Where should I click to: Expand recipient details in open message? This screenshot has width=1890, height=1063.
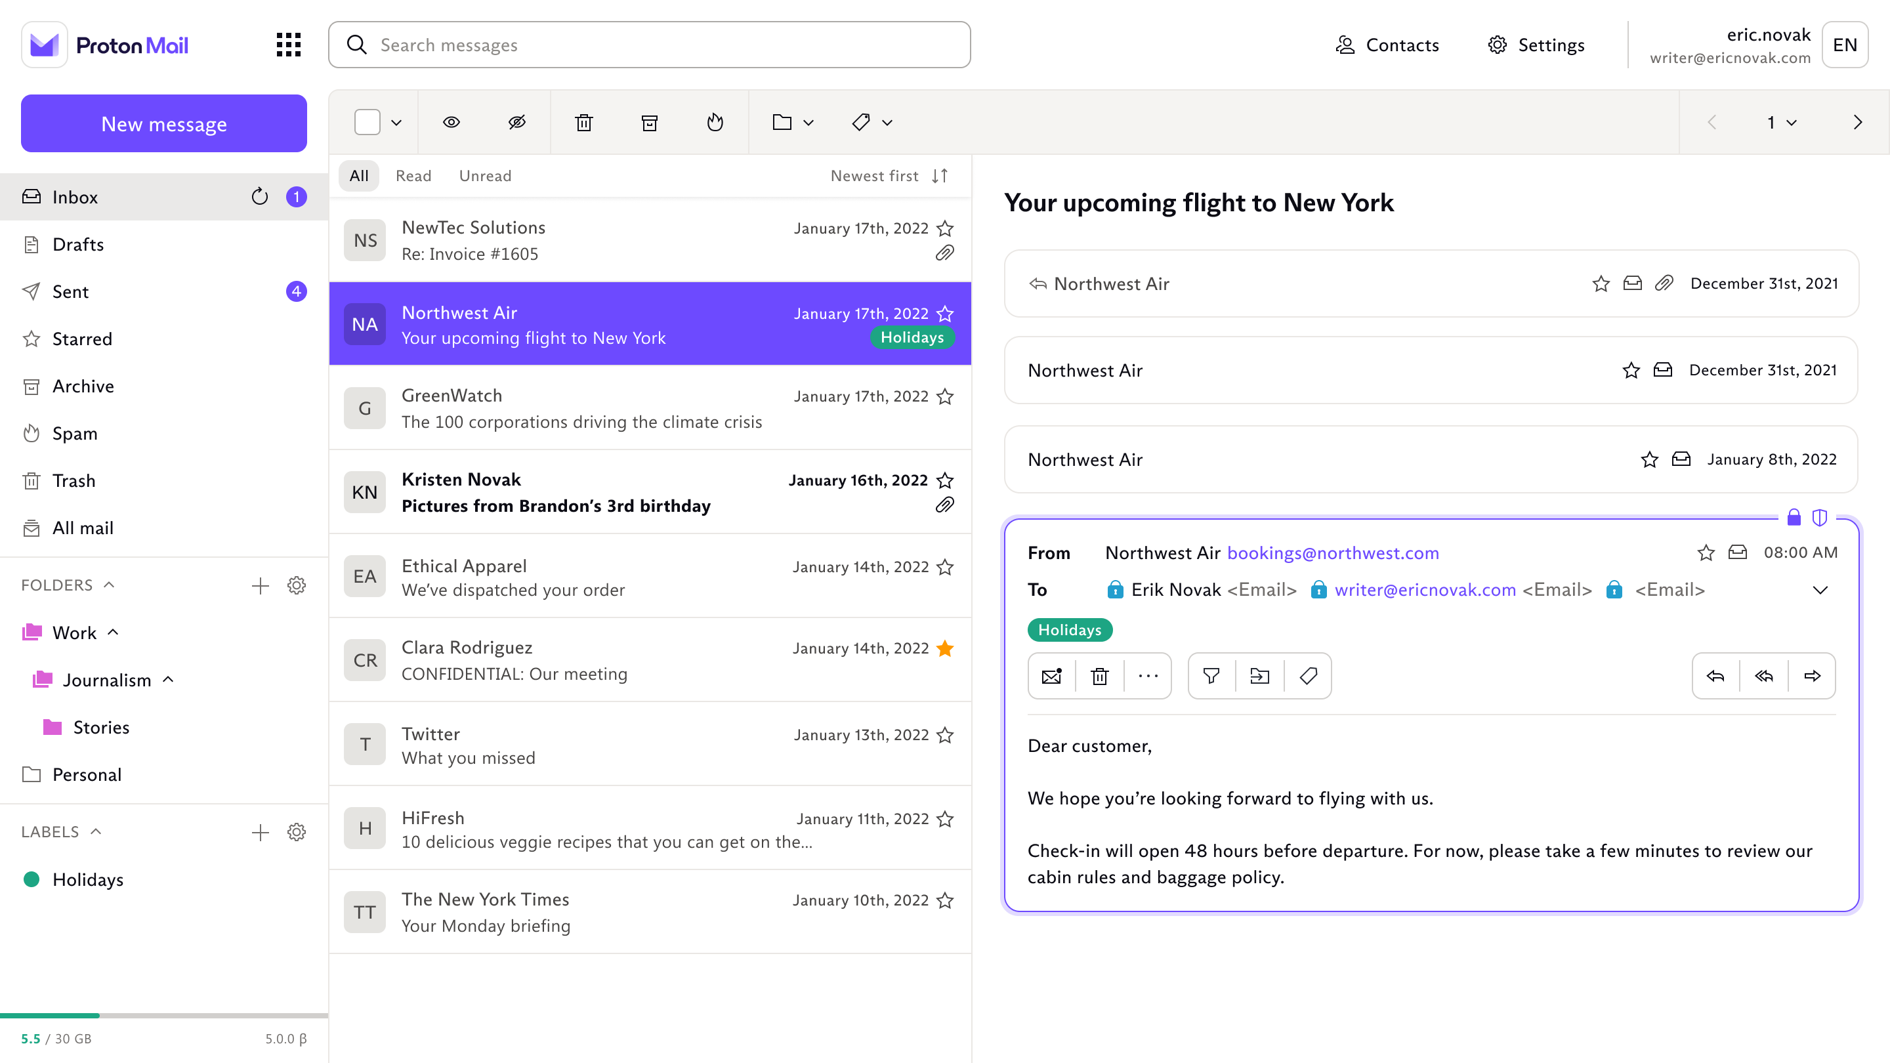[1821, 590]
